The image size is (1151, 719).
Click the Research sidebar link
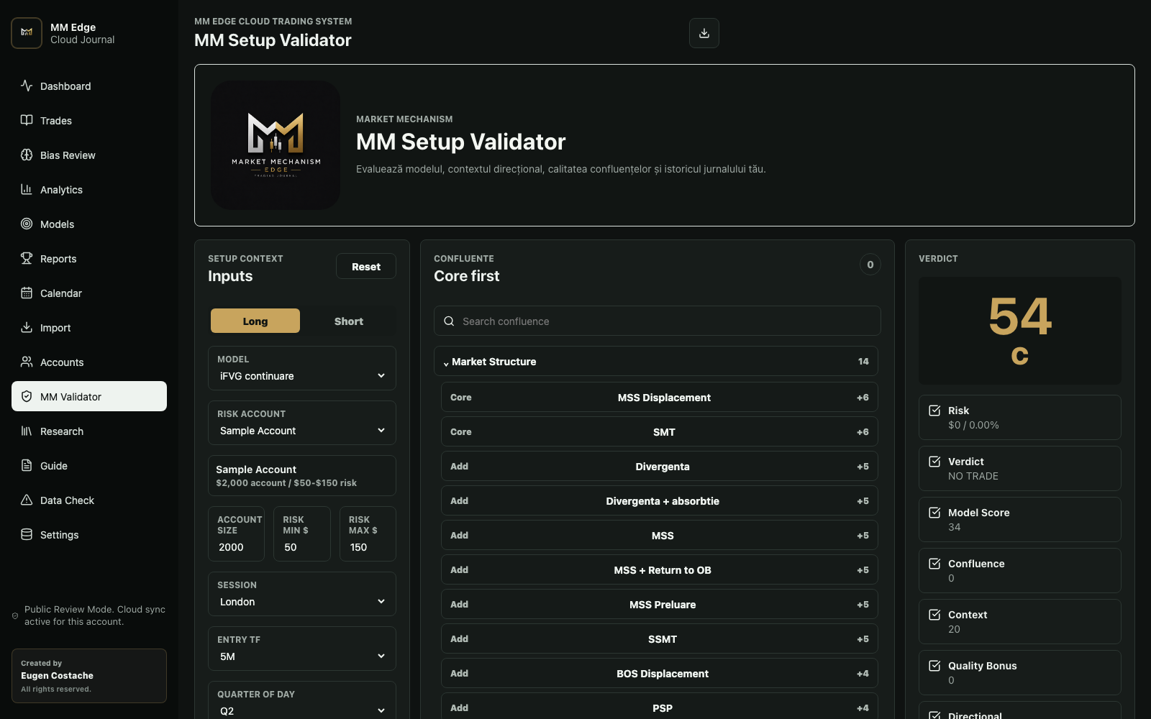89,431
